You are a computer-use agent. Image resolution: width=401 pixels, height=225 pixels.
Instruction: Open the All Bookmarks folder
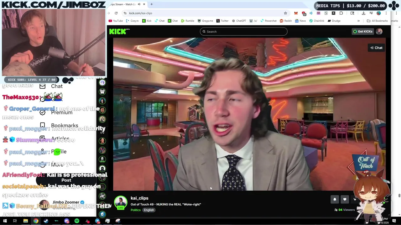click(x=377, y=21)
